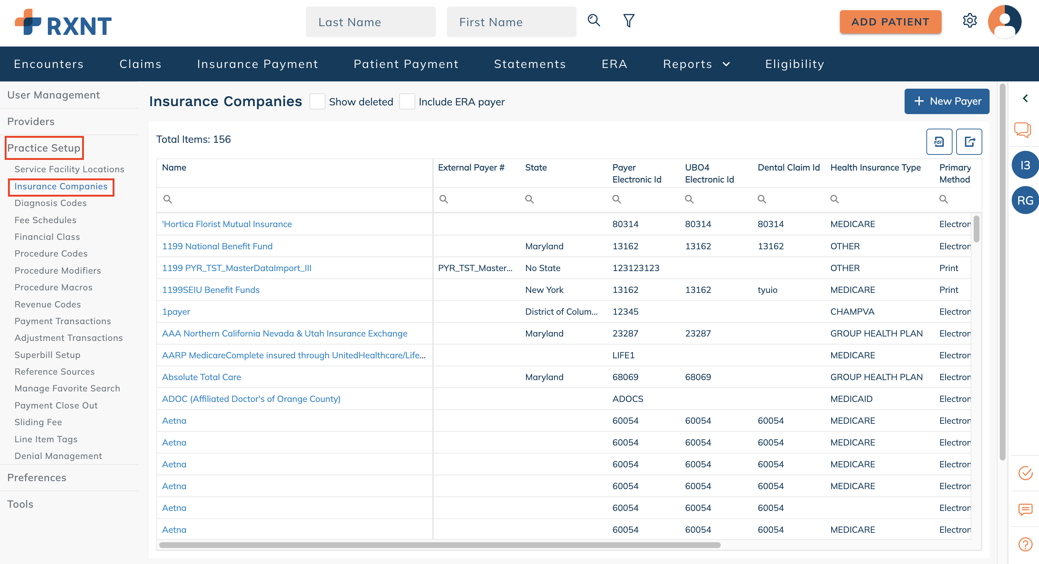The width and height of the screenshot is (1039, 564).
Task: Click the export grid data icon
Action: [x=969, y=142]
